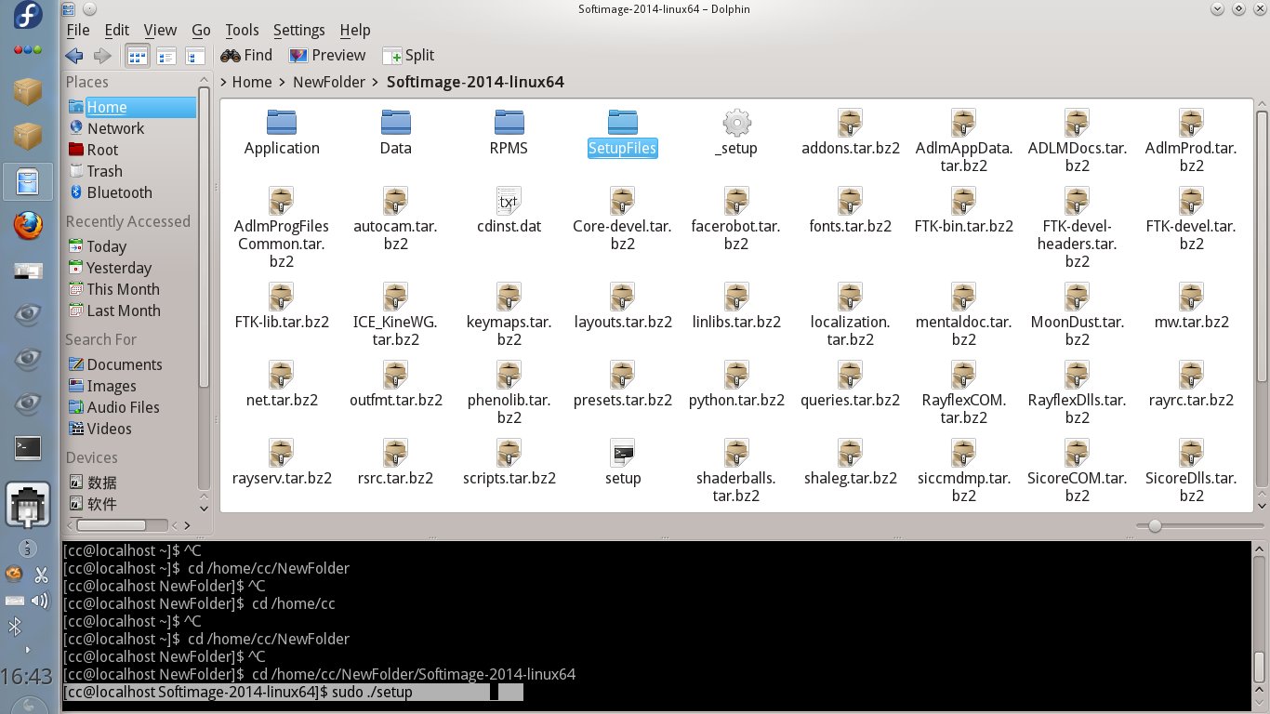Select scripts.tar.bz2 archive icon
This screenshot has width=1270, height=714.
[x=509, y=452]
